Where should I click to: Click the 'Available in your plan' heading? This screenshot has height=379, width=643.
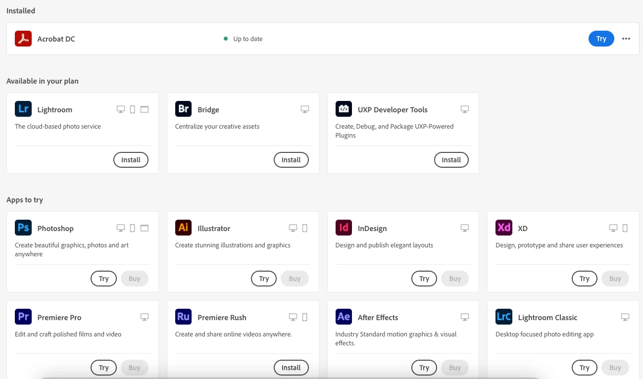pyautogui.click(x=43, y=81)
